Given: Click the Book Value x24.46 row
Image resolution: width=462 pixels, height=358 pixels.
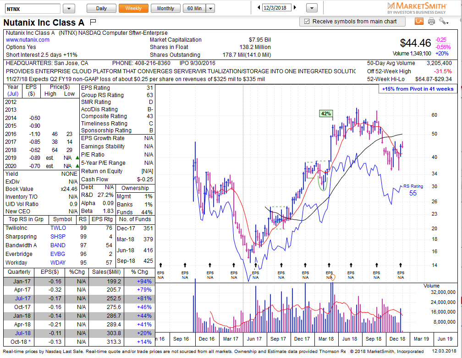Looking at the screenshot, I should point(41,189).
